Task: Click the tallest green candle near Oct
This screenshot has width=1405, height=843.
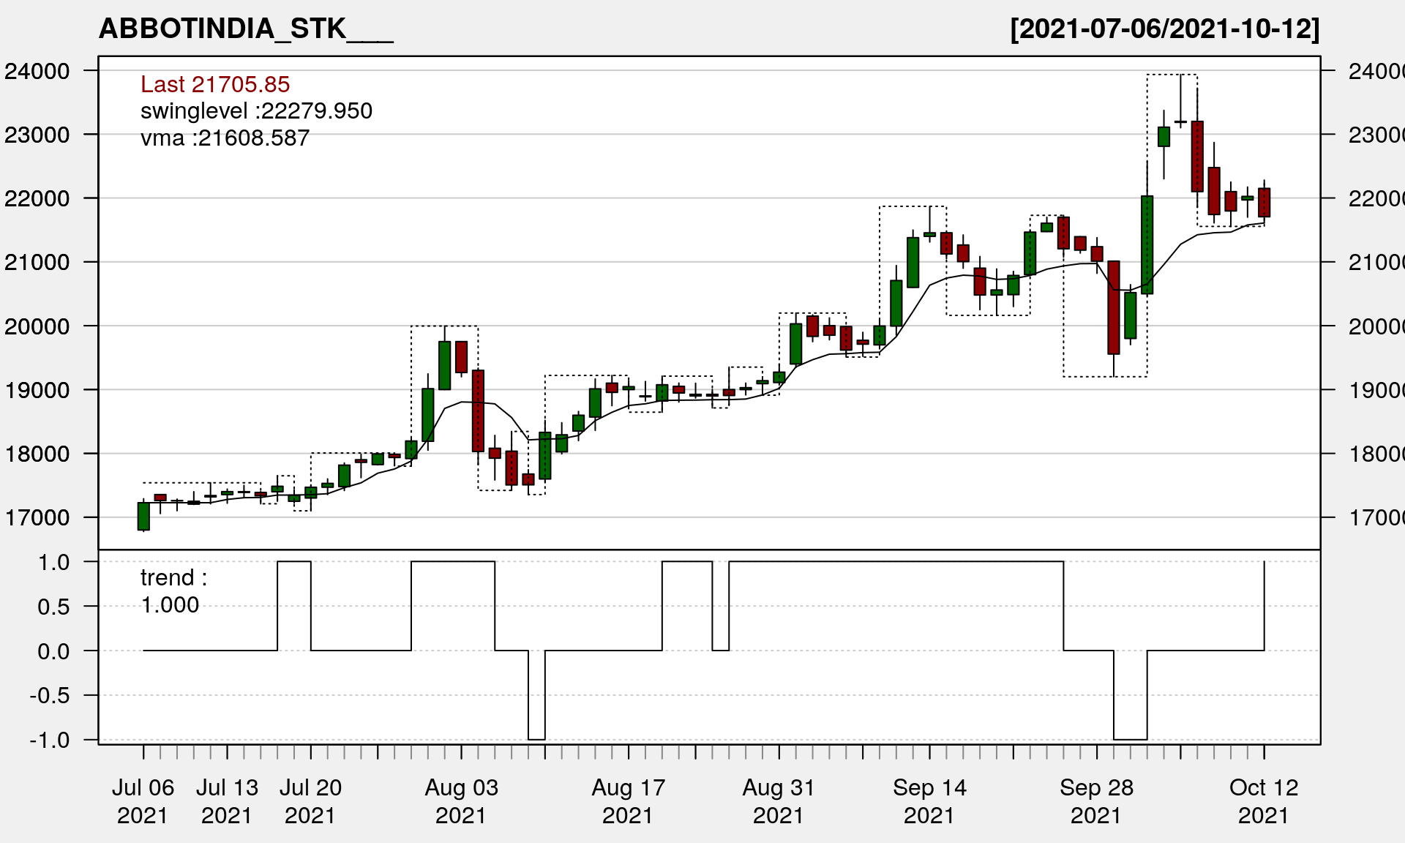Action: click(x=1147, y=244)
